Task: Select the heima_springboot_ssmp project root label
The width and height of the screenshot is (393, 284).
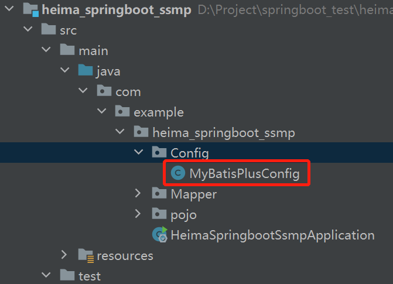Action: pos(116,10)
